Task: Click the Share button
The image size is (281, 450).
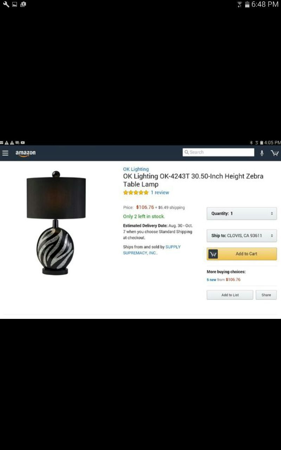Action: pos(266,295)
